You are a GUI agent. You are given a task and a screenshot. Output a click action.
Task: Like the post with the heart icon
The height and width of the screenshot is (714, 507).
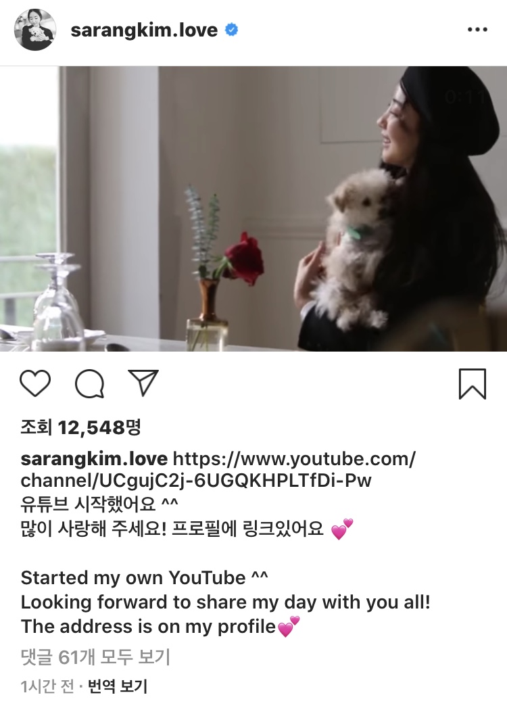pos(35,383)
